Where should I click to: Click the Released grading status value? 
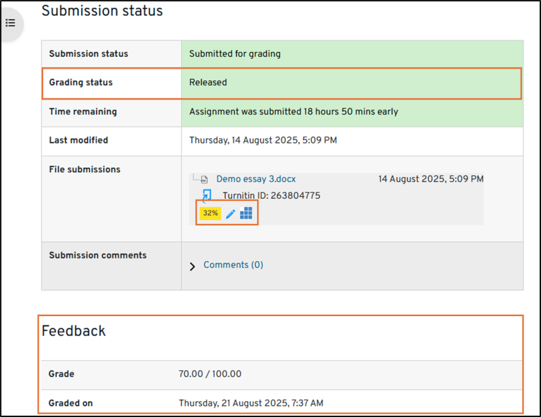pos(208,83)
